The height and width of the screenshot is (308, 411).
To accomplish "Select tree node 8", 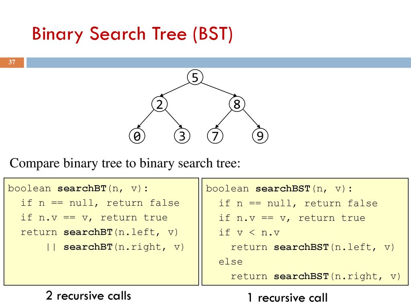I will (237, 104).
